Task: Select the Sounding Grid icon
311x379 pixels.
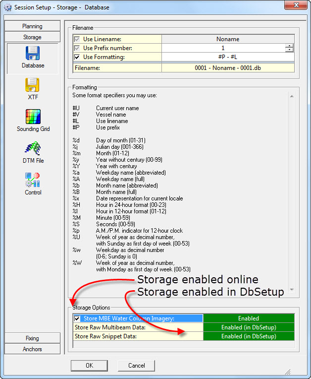Action: (33, 117)
